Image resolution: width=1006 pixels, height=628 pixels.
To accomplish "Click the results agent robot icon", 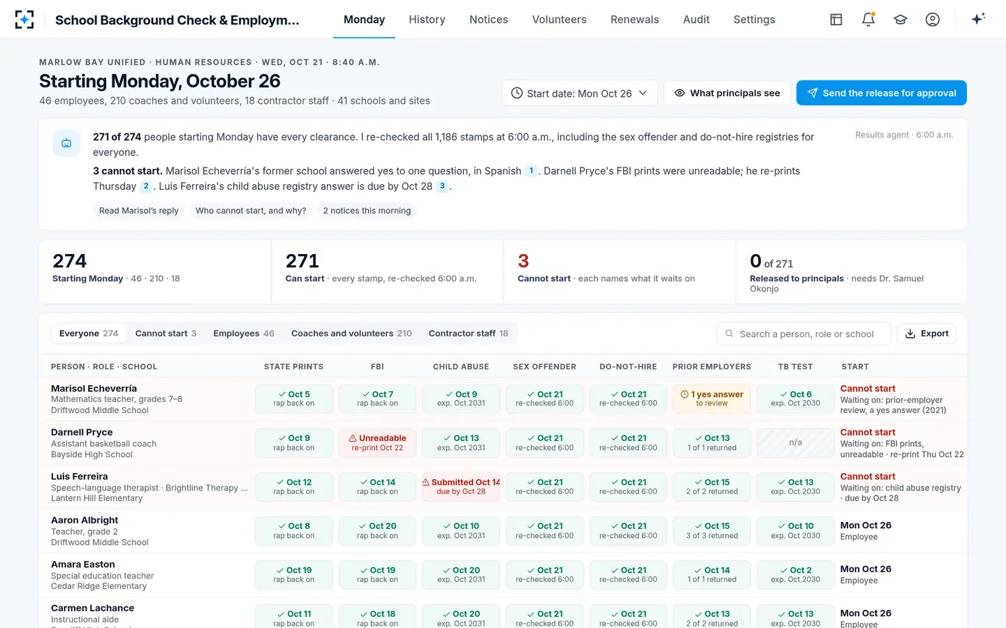I will pyautogui.click(x=66, y=143).
